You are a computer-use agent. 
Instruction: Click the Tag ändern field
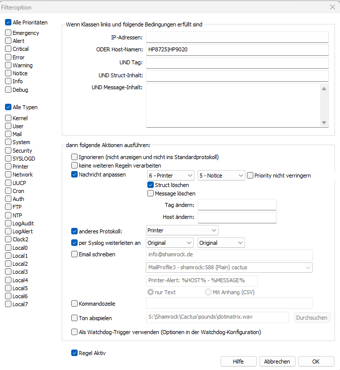[237, 205]
